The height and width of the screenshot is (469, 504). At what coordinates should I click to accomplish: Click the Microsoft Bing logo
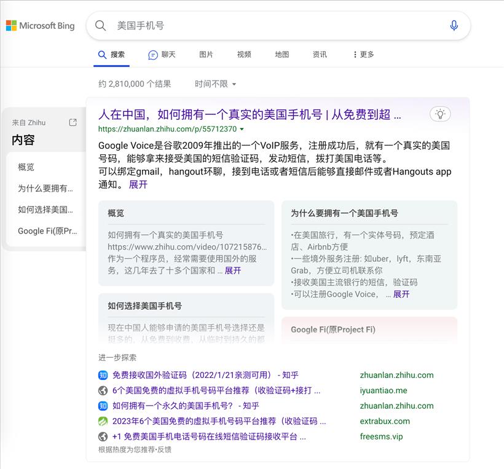pos(40,26)
